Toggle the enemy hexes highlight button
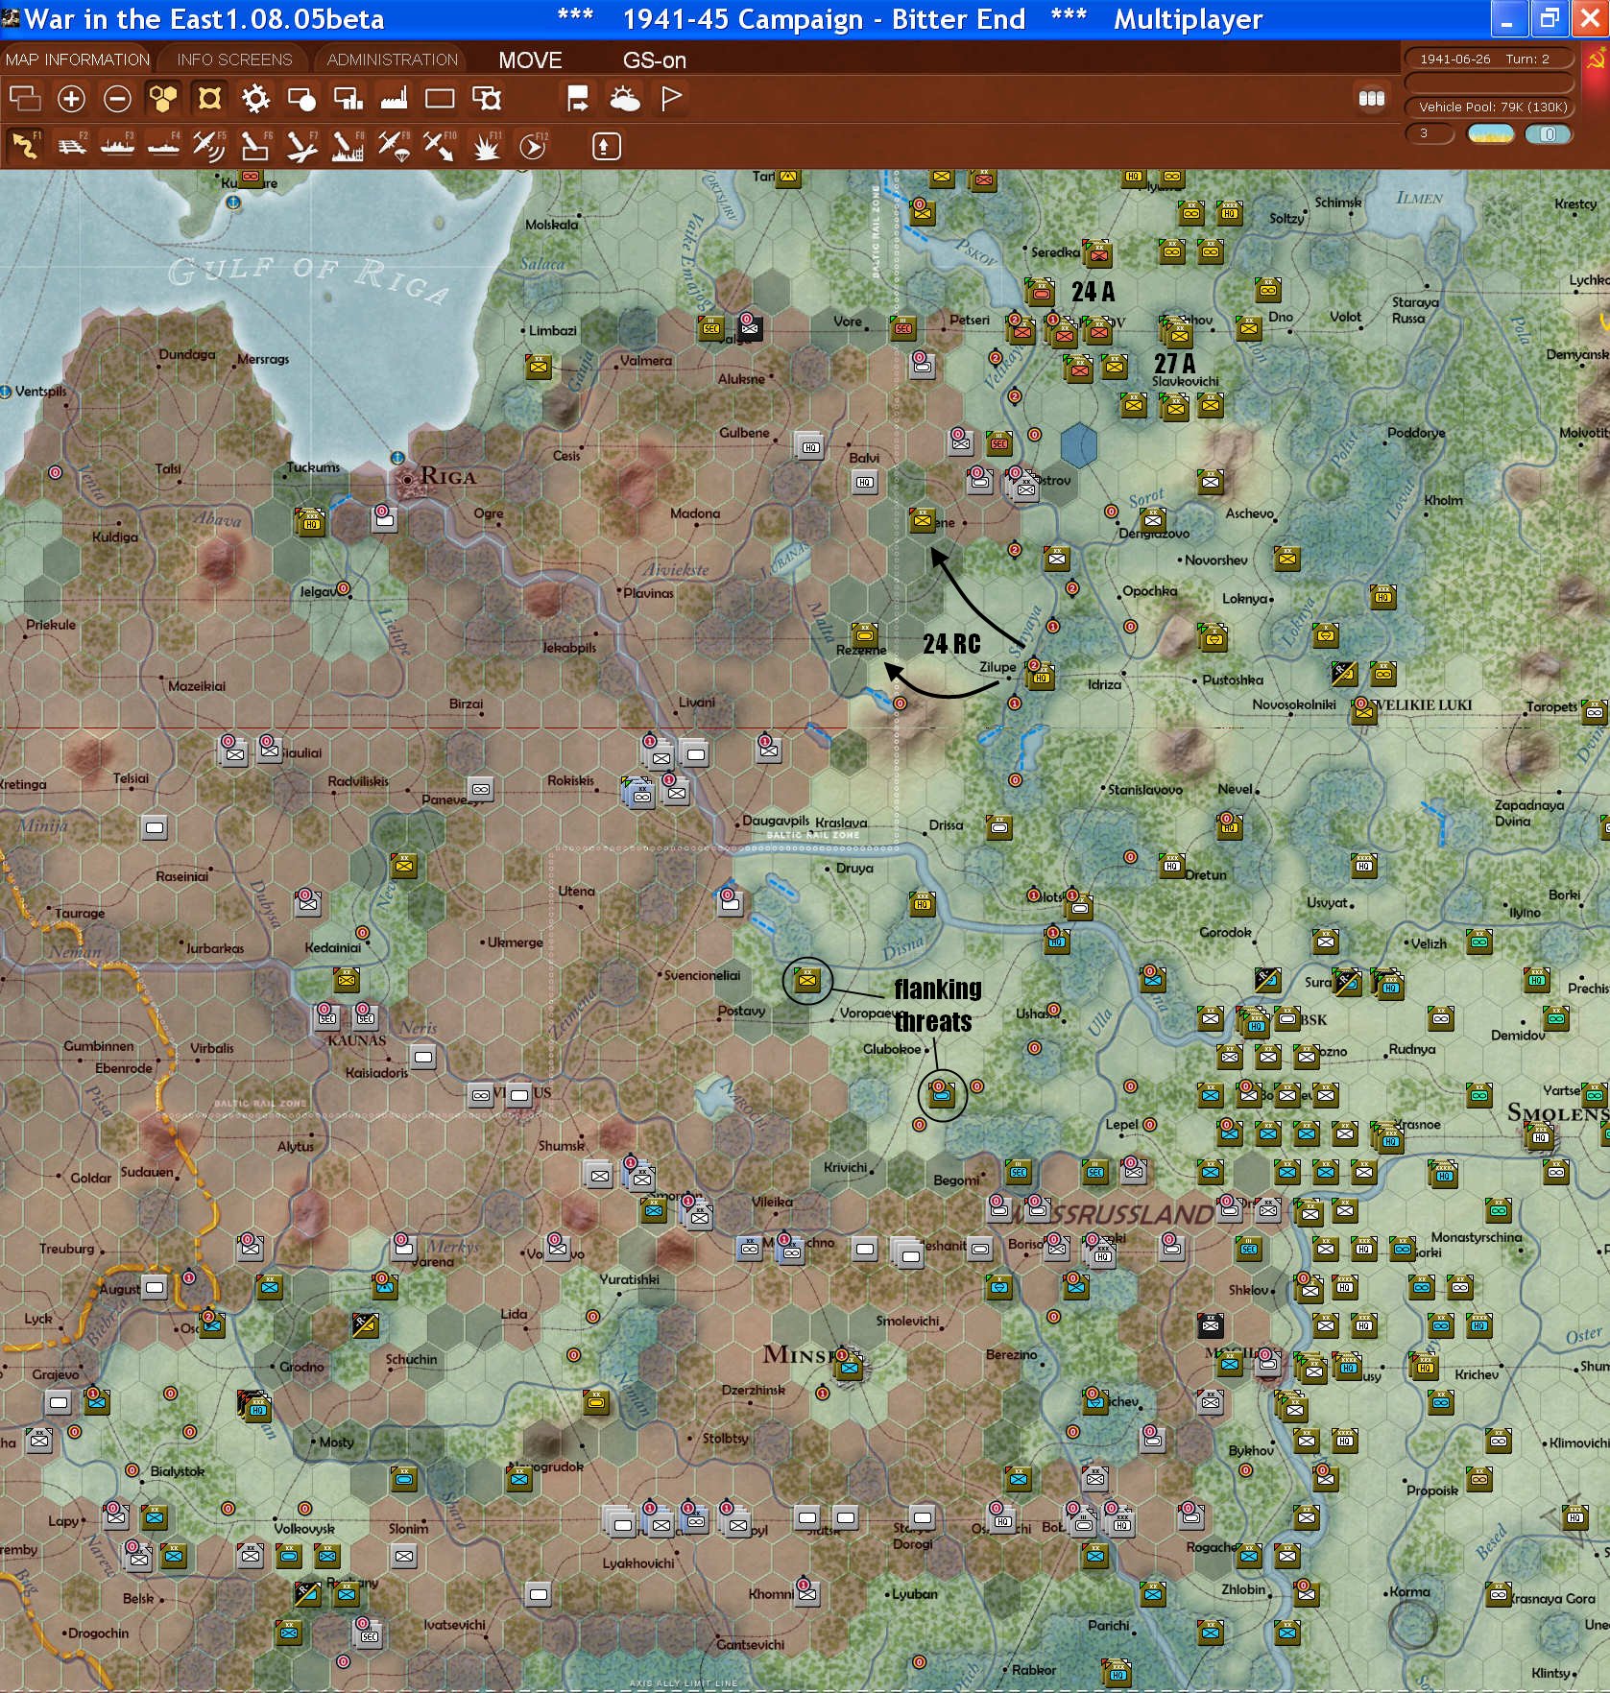This screenshot has height=1693, width=1610. (x=209, y=99)
